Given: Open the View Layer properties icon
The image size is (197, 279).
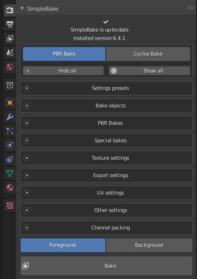Looking at the screenshot, I should 10,39.
